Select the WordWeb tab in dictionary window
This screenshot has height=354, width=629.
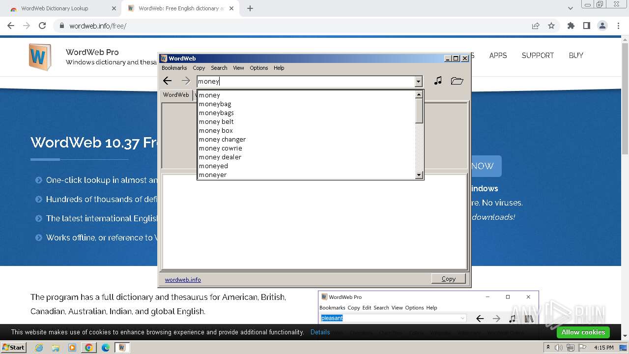pos(176,95)
